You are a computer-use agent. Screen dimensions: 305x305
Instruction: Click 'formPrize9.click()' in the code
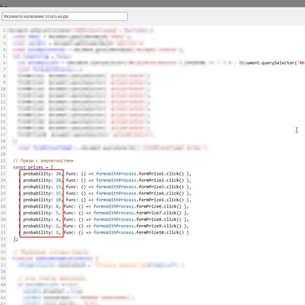click(159, 226)
